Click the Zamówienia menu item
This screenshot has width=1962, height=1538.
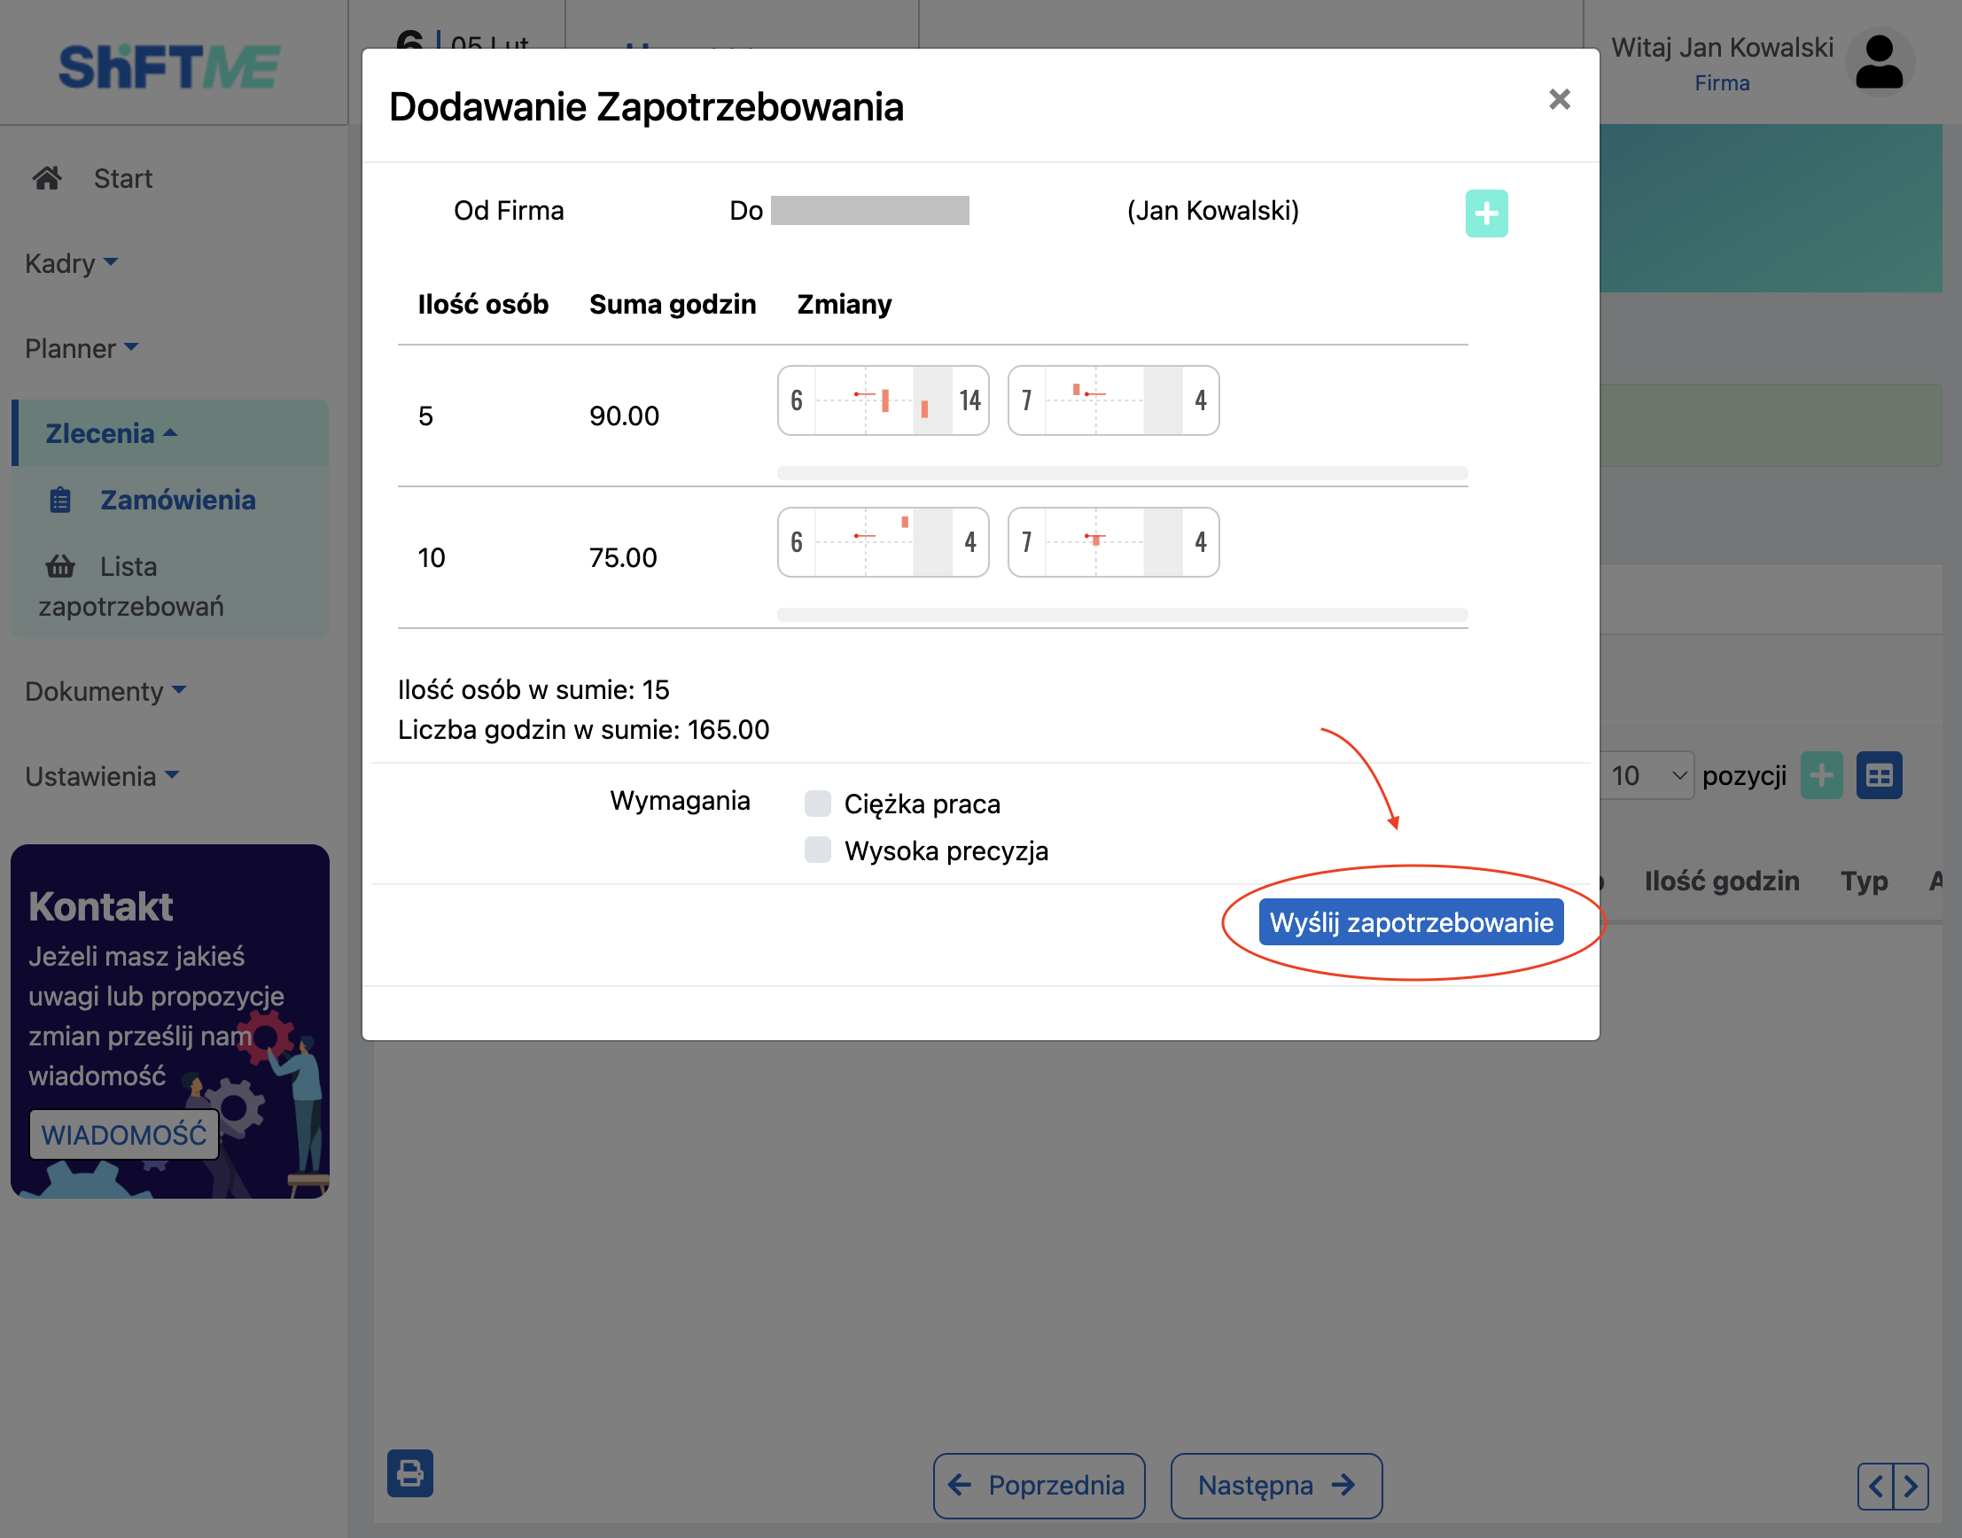pos(178,500)
